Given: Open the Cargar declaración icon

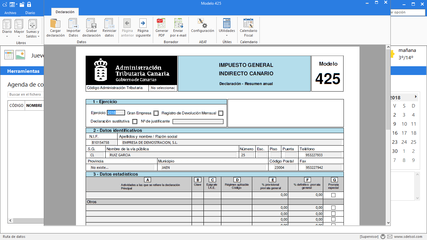Looking at the screenshot, I should (55, 28).
